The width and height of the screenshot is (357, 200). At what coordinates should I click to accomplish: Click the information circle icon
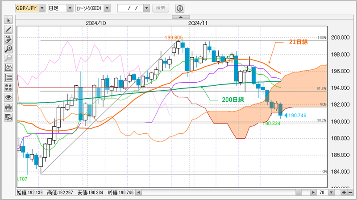[180, 8]
